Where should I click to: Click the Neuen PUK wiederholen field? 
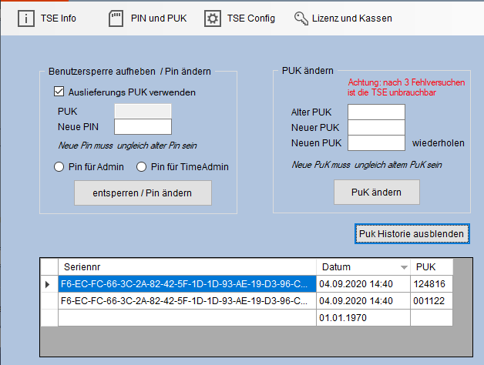pos(376,142)
